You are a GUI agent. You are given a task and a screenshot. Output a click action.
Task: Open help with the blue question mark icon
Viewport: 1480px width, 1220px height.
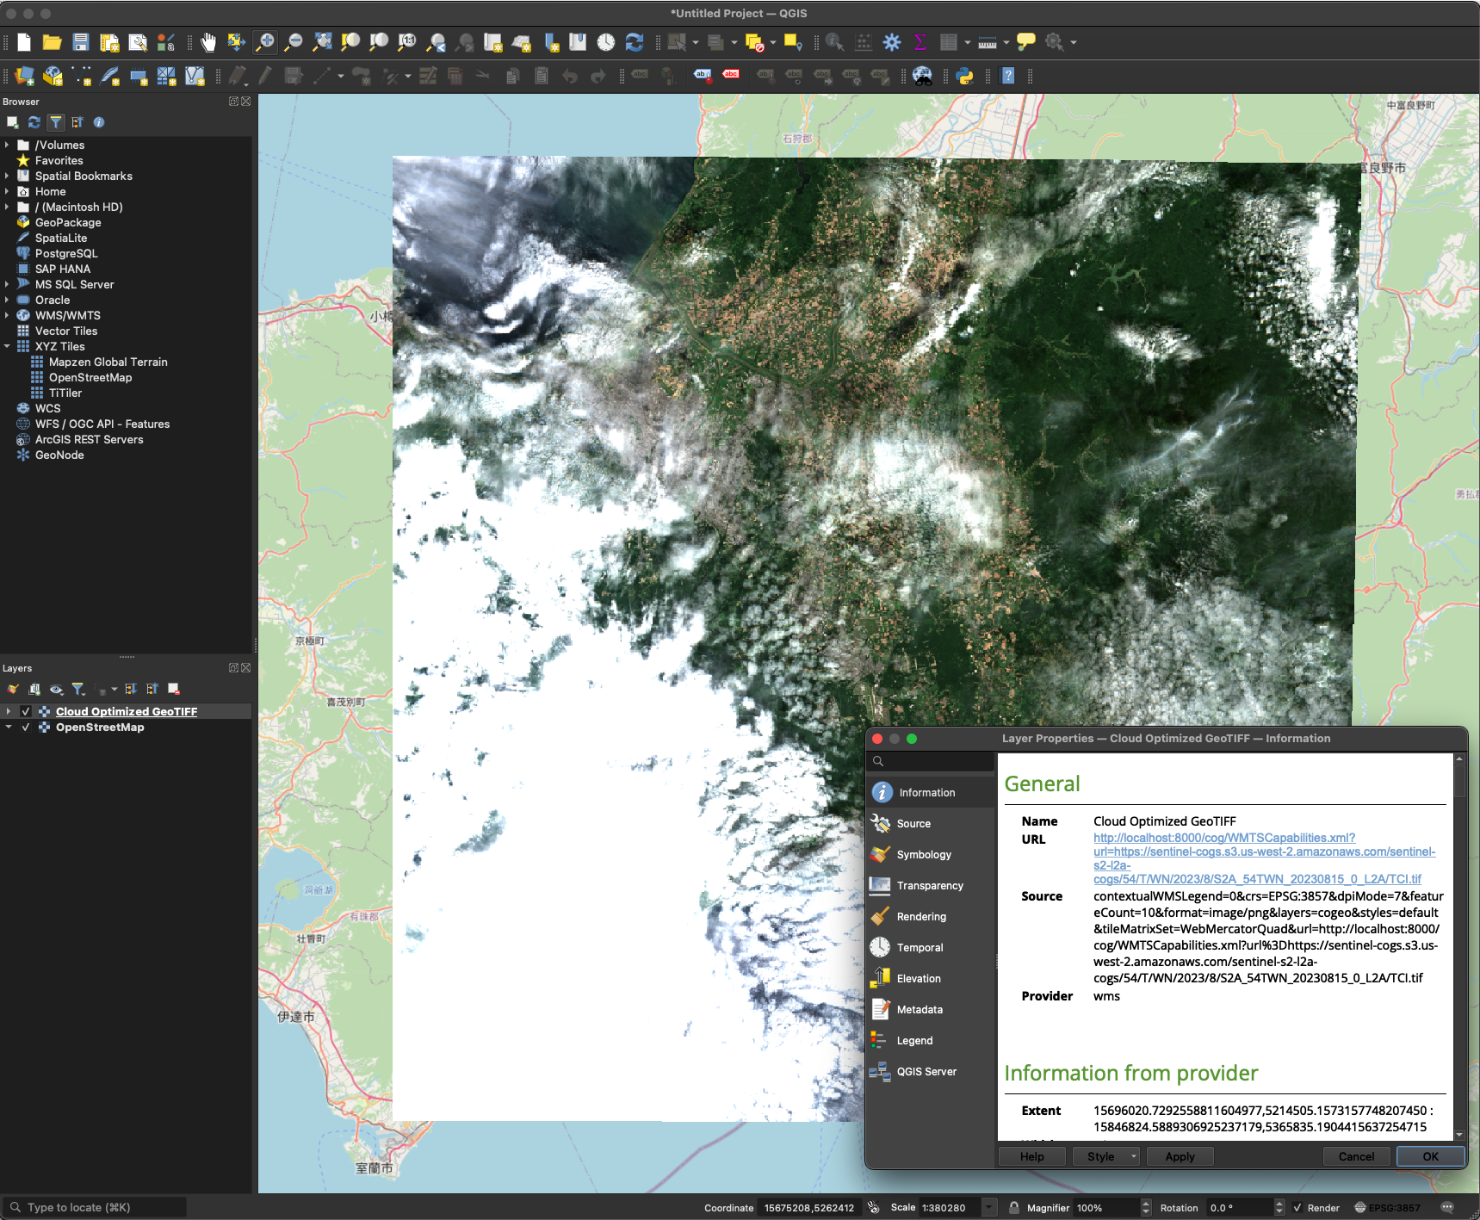tap(1008, 77)
